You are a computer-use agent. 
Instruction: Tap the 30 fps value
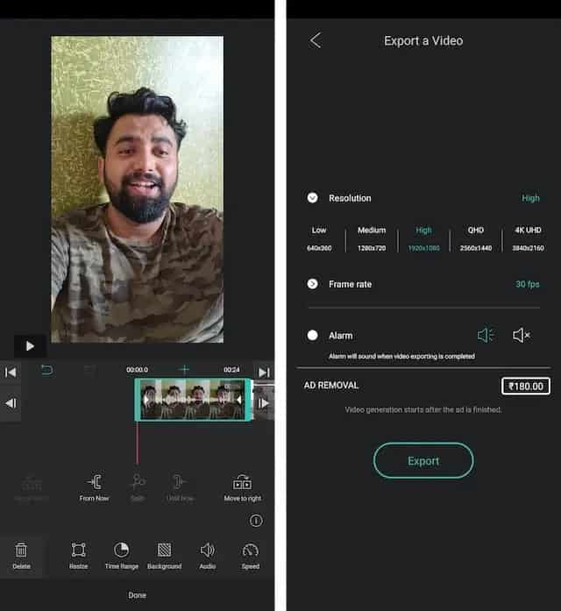coord(528,284)
